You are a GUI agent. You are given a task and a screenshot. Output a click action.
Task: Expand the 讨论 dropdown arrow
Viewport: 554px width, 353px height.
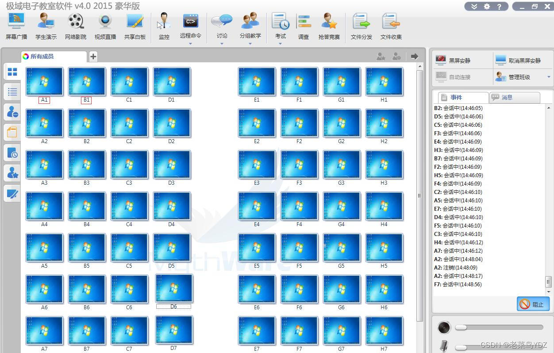(222, 43)
